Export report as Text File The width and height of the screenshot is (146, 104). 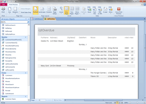[95, 11]
